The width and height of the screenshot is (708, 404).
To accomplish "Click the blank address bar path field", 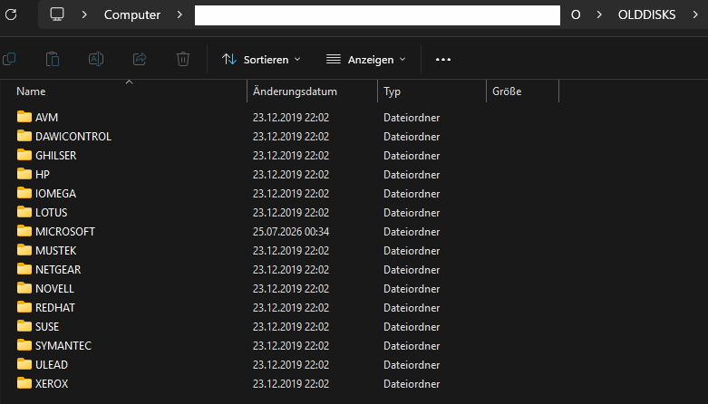I will click(x=377, y=14).
